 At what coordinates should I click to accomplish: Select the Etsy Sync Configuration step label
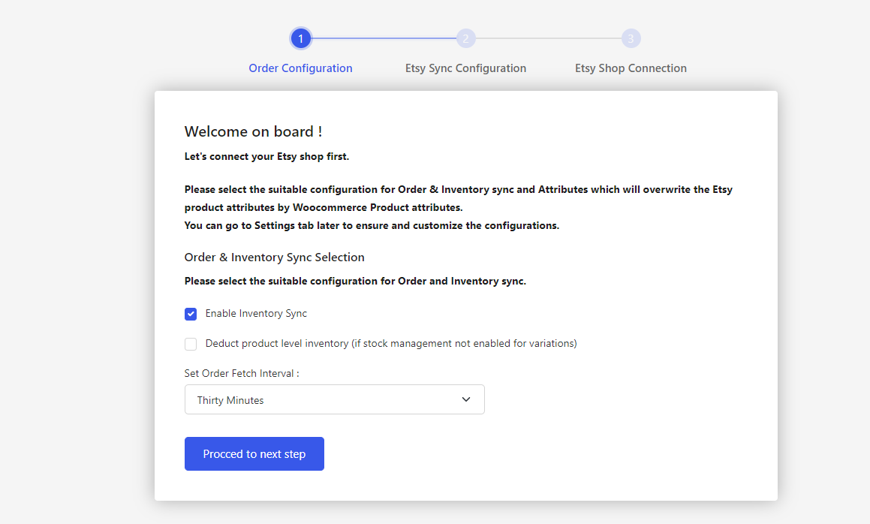(465, 68)
